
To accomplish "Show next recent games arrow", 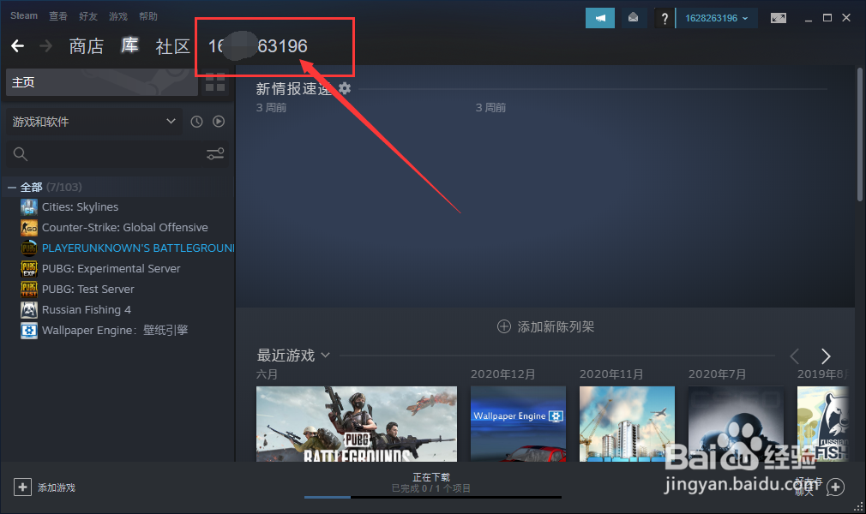I will click(826, 356).
